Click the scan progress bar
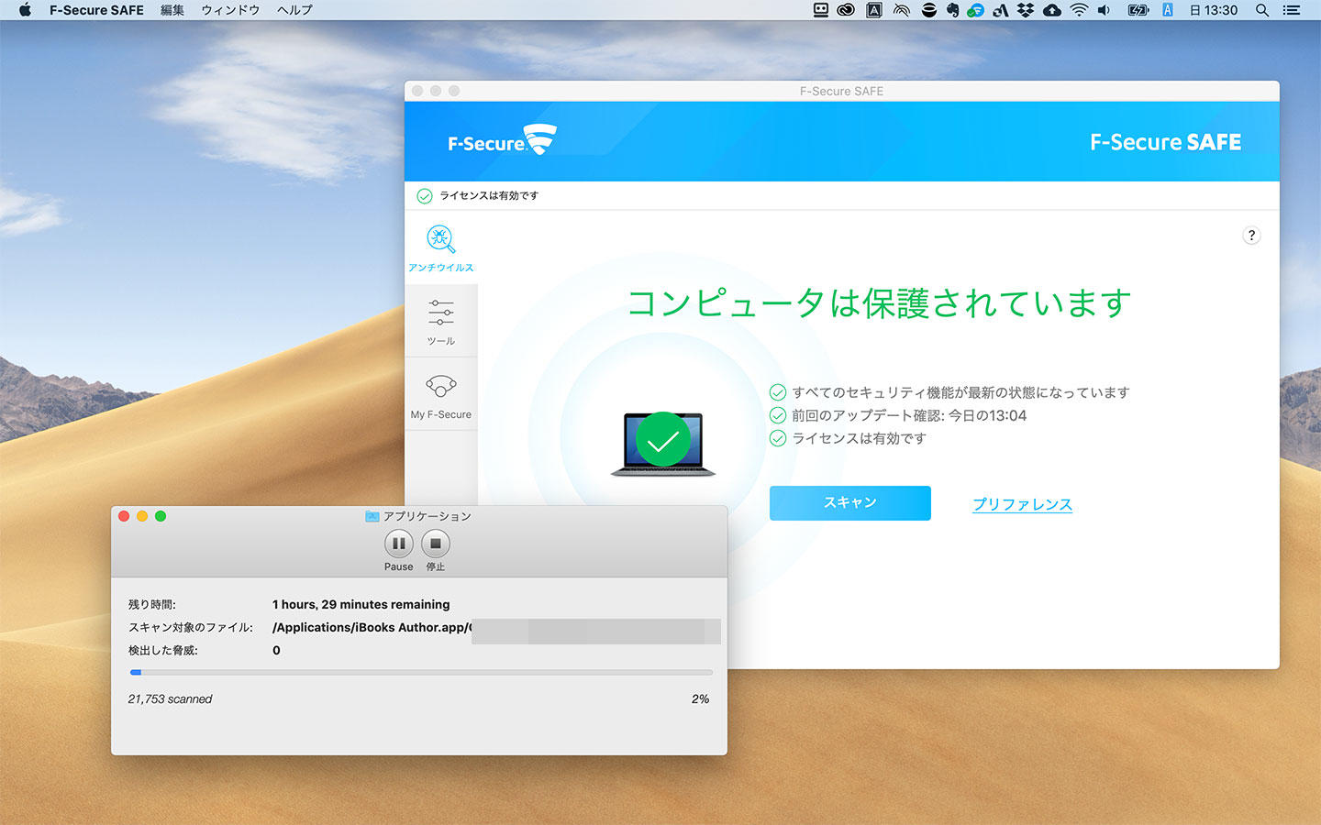Screen dimensions: 1321x825 [x=420, y=672]
